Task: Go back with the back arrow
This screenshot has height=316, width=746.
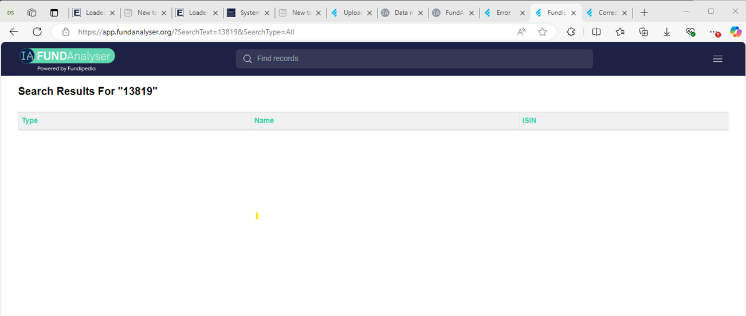Action: (x=14, y=32)
